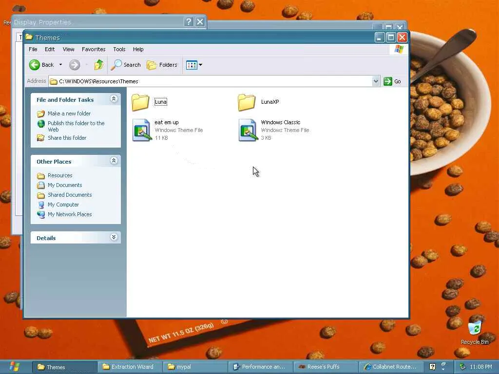This screenshot has height=374, width=499.
Task: Open the View menu
Action: click(x=68, y=49)
